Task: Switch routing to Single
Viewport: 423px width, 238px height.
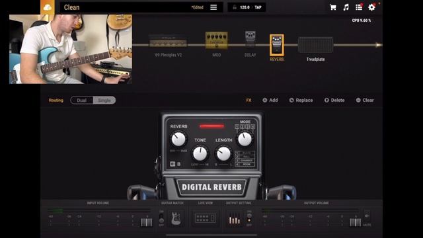Action: pos(104,100)
